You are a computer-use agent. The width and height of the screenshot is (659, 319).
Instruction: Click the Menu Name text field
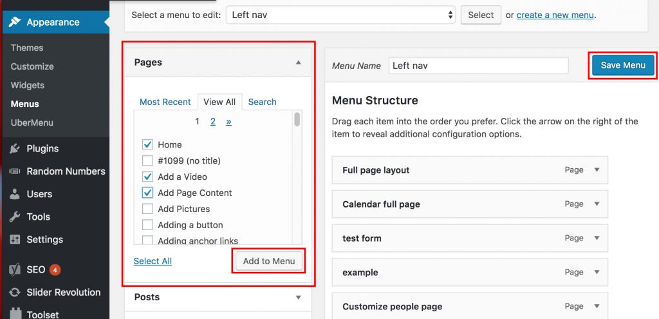[x=478, y=66]
